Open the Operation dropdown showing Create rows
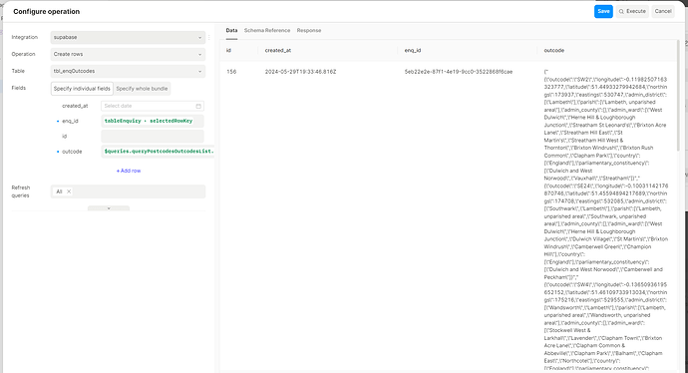Image resolution: width=688 pixels, height=373 pixels. pos(128,54)
